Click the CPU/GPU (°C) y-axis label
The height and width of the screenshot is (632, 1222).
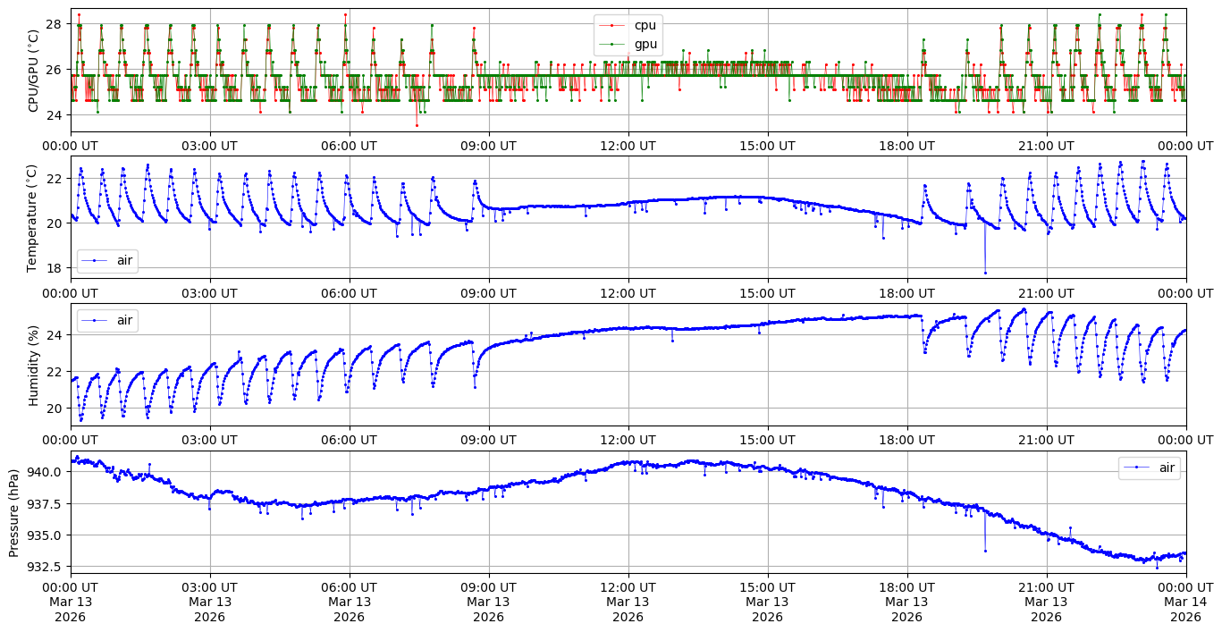tap(34, 71)
